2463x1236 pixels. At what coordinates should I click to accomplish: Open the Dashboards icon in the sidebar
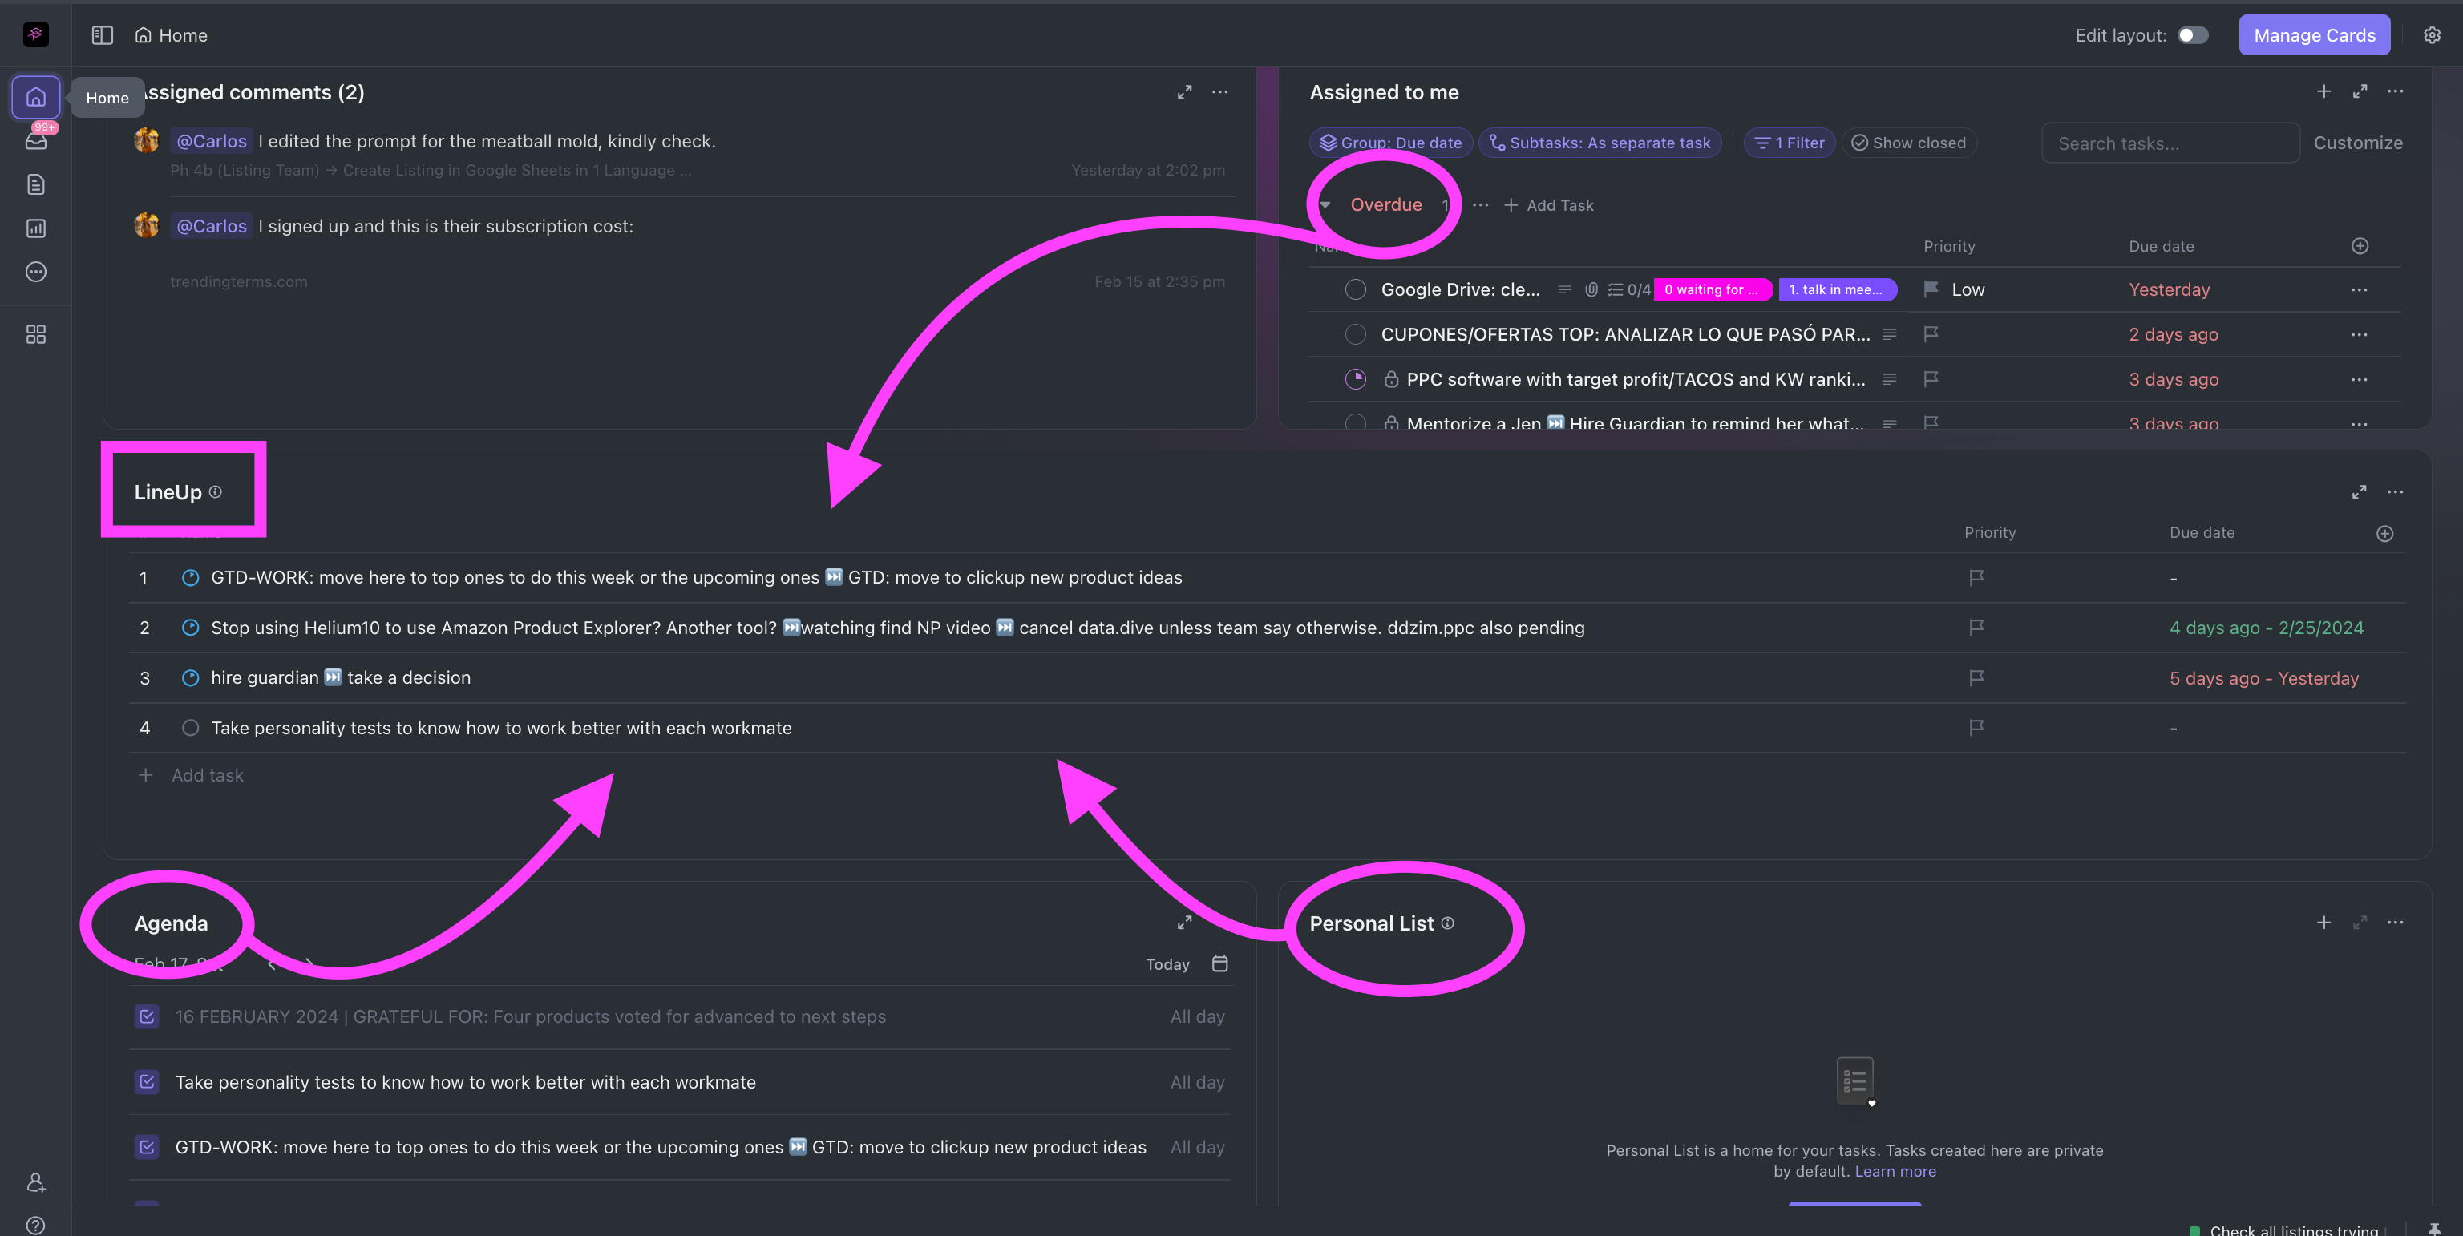pyautogui.click(x=35, y=228)
